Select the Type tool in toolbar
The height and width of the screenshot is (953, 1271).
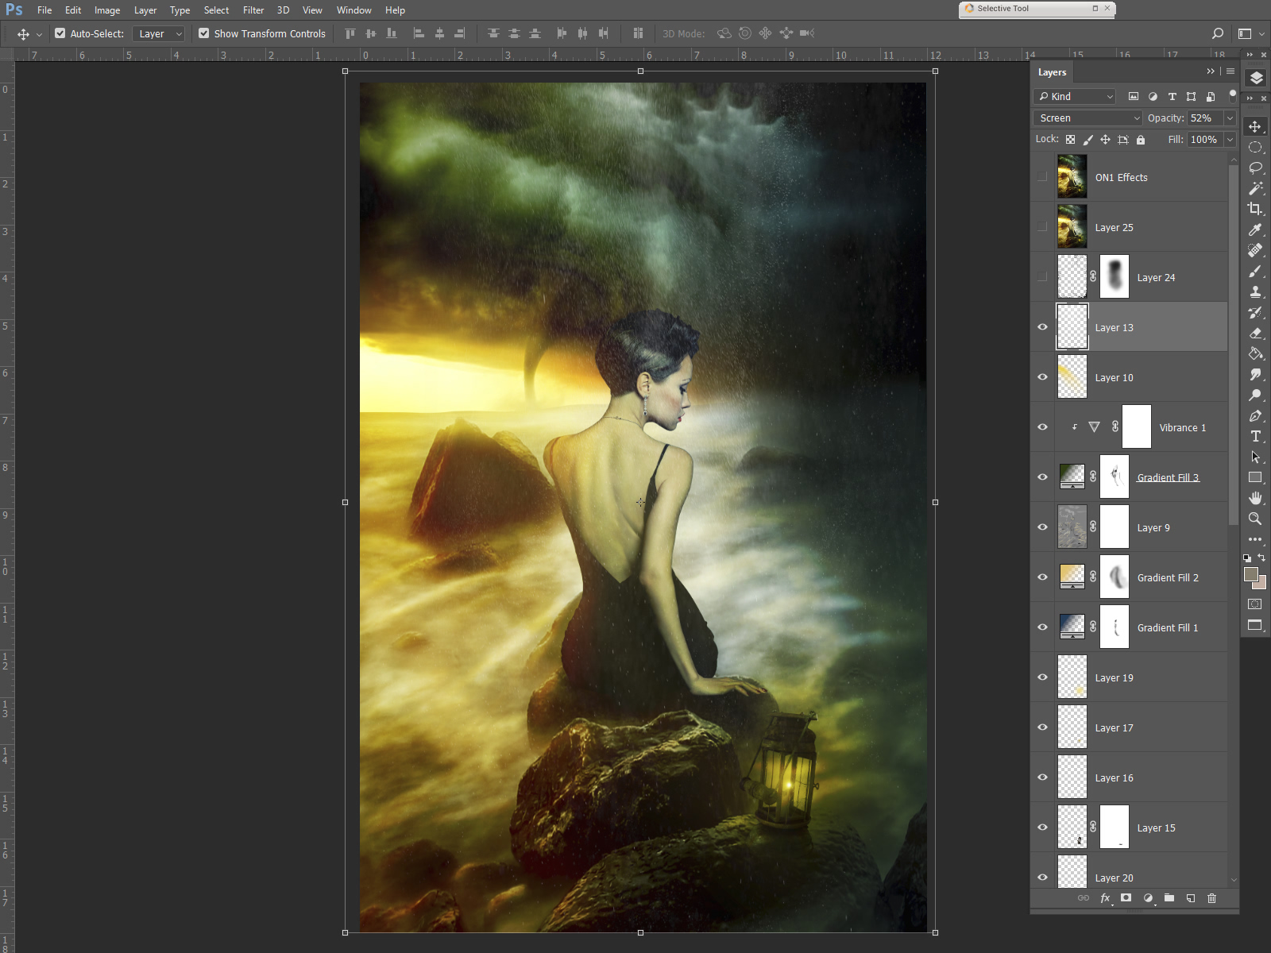coord(1255,436)
